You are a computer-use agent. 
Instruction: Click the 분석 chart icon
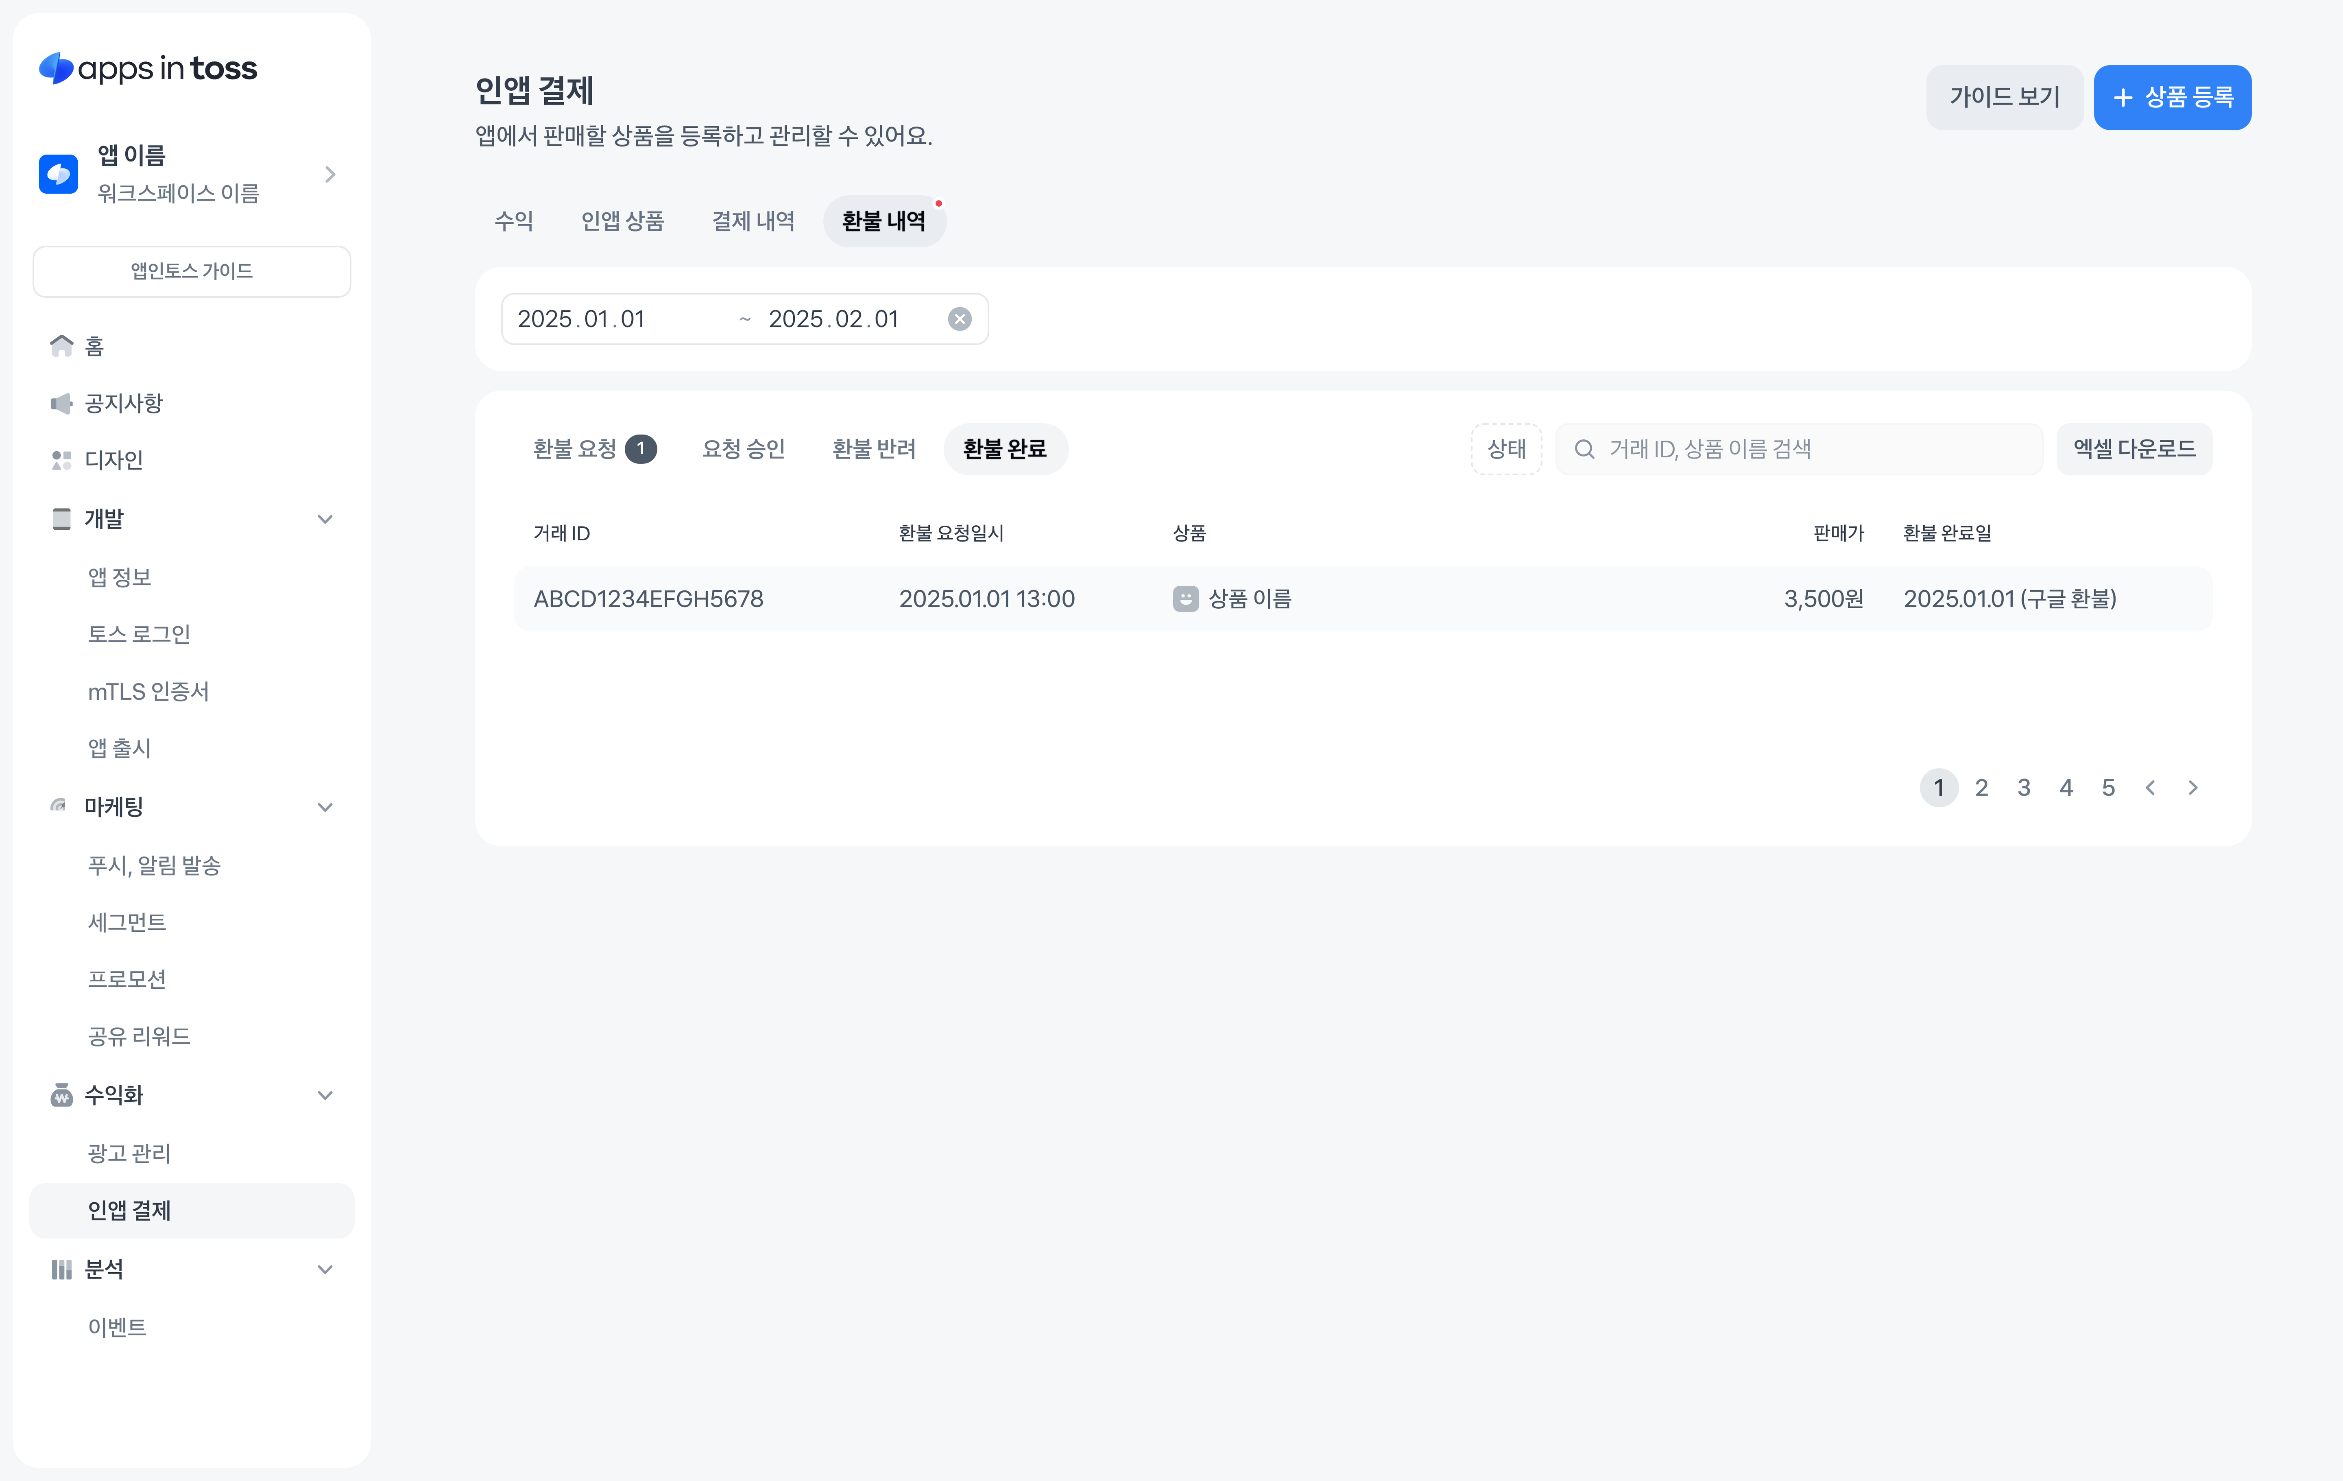tap(61, 1269)
